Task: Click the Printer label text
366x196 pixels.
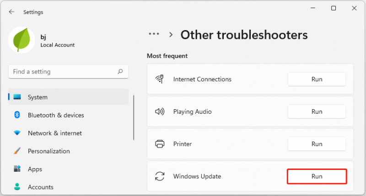Action: [x=183, y=144]
